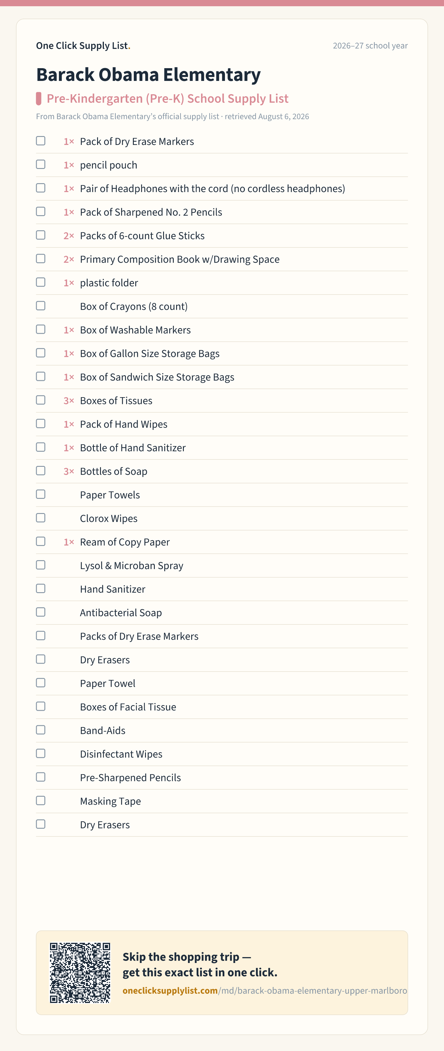Check the Ream of Copy Paper box
Screen dimensions: 444x1051
coord(41,542)
